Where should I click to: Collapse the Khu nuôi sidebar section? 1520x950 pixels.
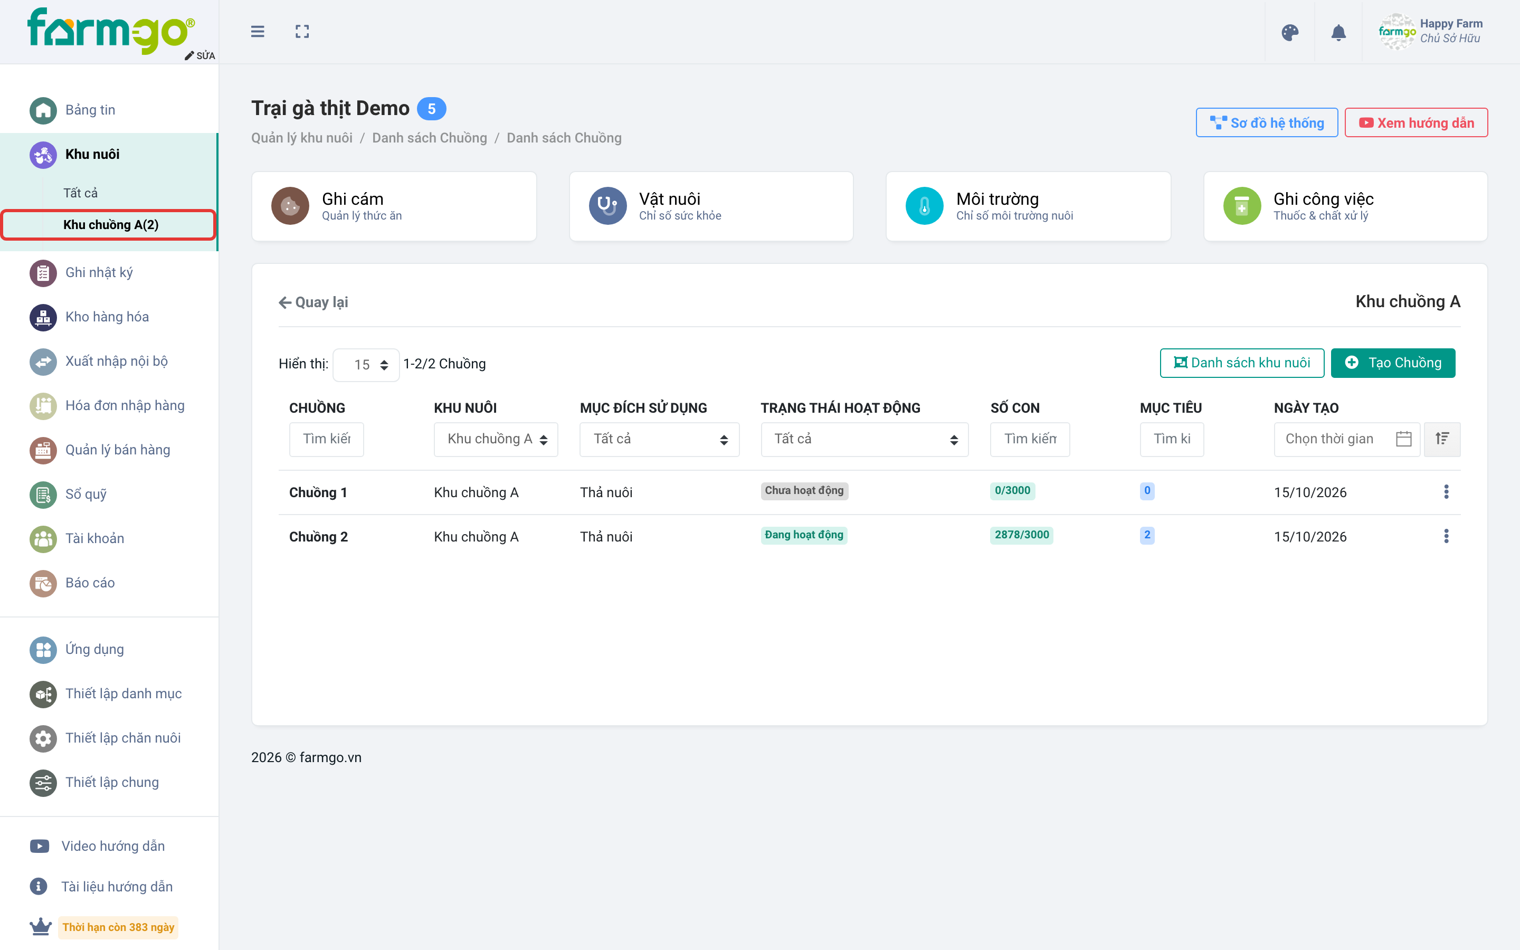pos(109,154)
